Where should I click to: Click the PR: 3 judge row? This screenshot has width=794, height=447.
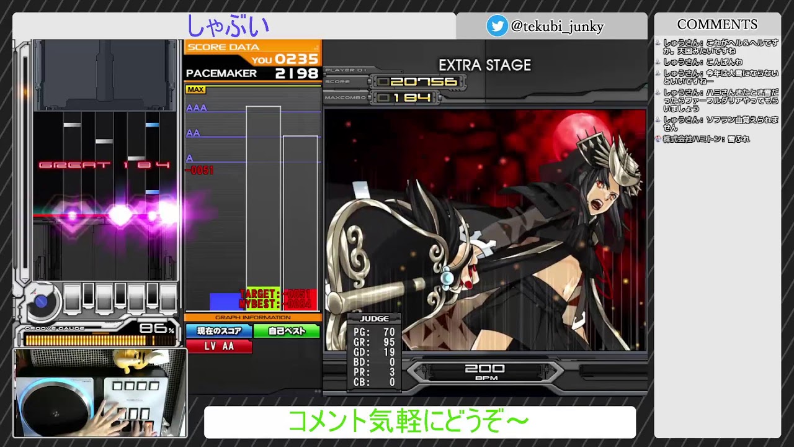374,372
